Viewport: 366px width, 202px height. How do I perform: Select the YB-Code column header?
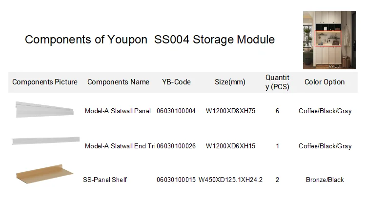click(x=176, y=82)
